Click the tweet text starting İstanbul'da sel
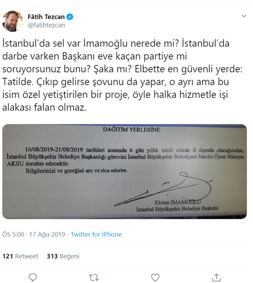253x283 pixels. (x=122, y=76)
